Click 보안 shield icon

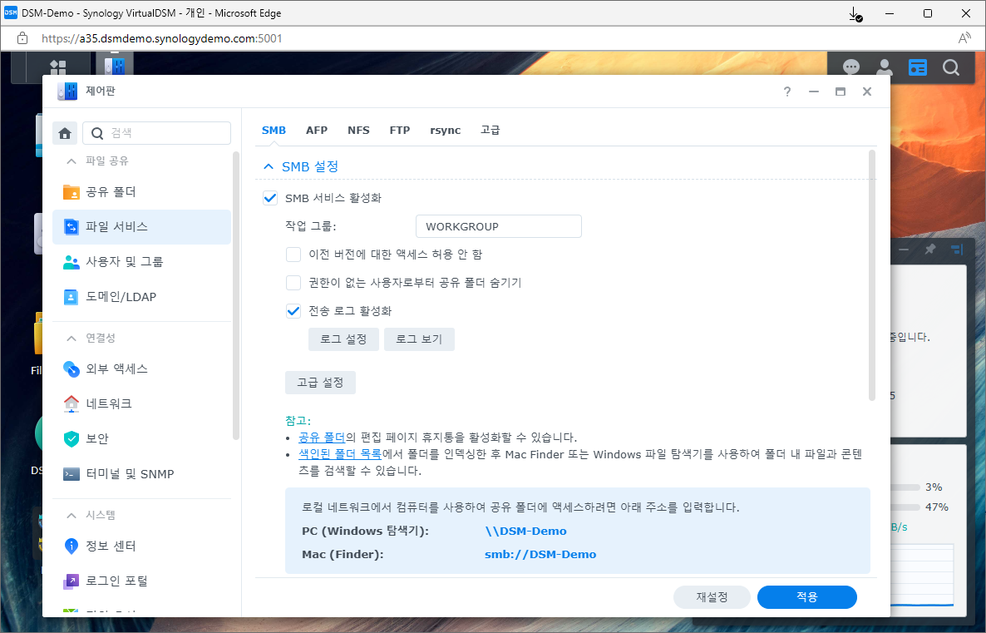71,438
